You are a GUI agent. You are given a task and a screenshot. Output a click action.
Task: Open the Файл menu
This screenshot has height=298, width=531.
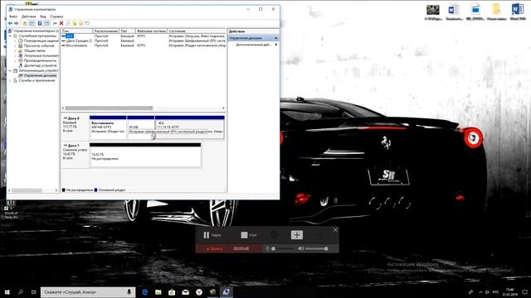(x=13, y=17)
